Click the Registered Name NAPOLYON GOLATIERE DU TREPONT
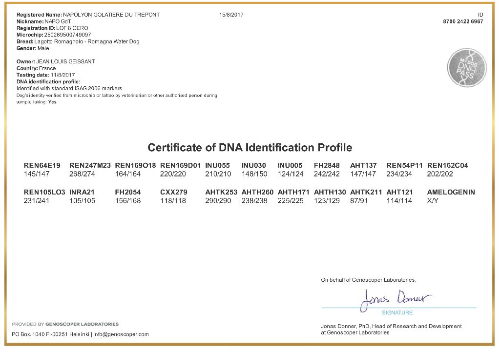 (x=111, y=15)
